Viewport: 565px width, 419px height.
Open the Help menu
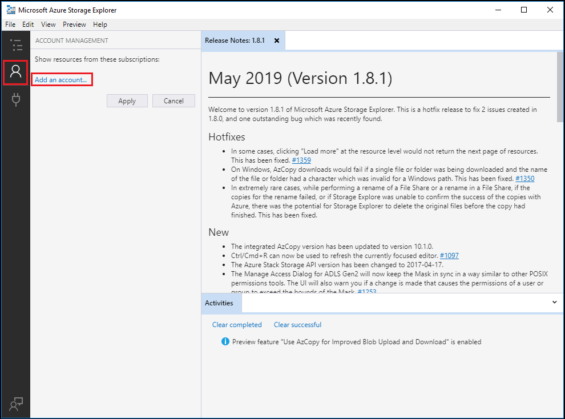click(100, 25)
